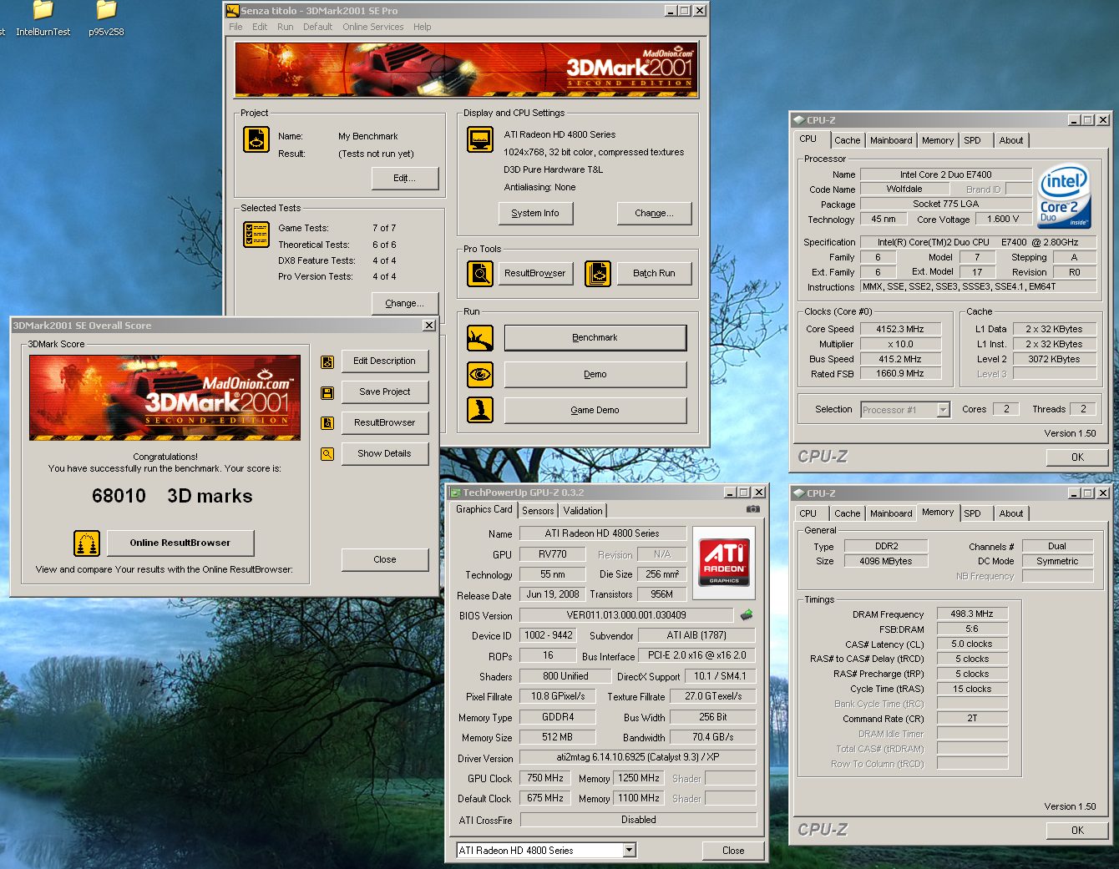Open the Run menu in 3DMark2001
1119x869 pixels.
285,27
